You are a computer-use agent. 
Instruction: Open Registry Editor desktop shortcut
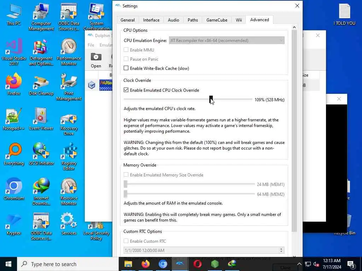click(x=69, y=157)
